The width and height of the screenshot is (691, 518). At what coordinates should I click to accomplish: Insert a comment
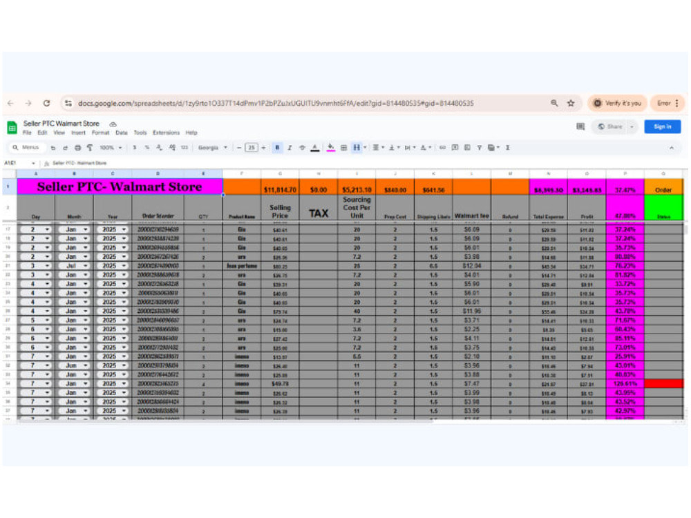tap(455, 148)
